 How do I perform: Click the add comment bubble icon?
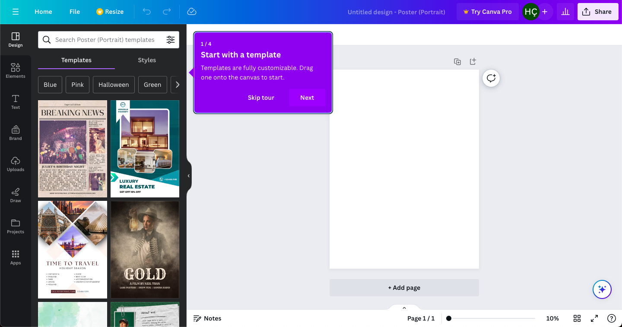[x=491, y=78]
